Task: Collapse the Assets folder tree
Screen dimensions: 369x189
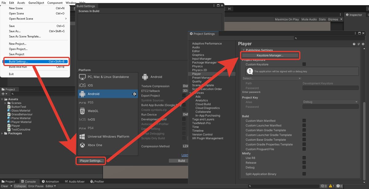Action: pos(2,99)
